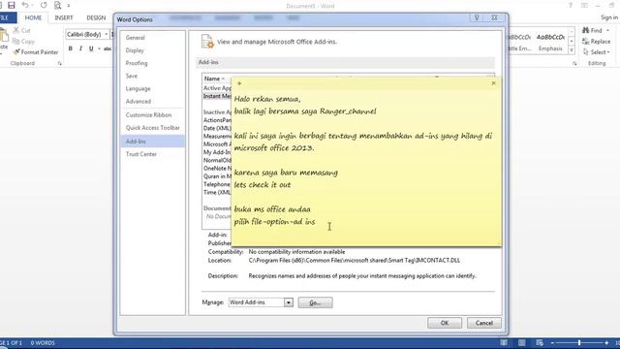The image size is (620, 349).
Task: Open Quick Access Toolbar options
Action: pos(153,127)
